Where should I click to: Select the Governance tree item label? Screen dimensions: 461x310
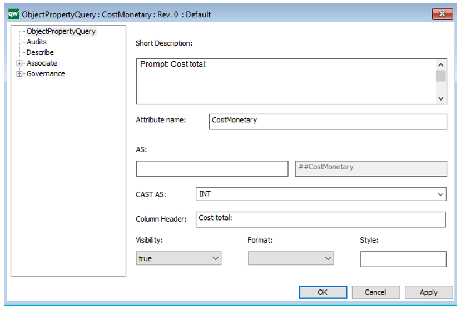click(x=46, y=74)
